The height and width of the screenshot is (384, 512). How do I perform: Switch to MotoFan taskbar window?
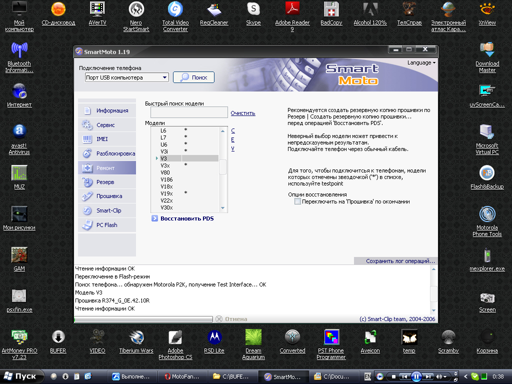pyautogui.click(x=182, y=376)
